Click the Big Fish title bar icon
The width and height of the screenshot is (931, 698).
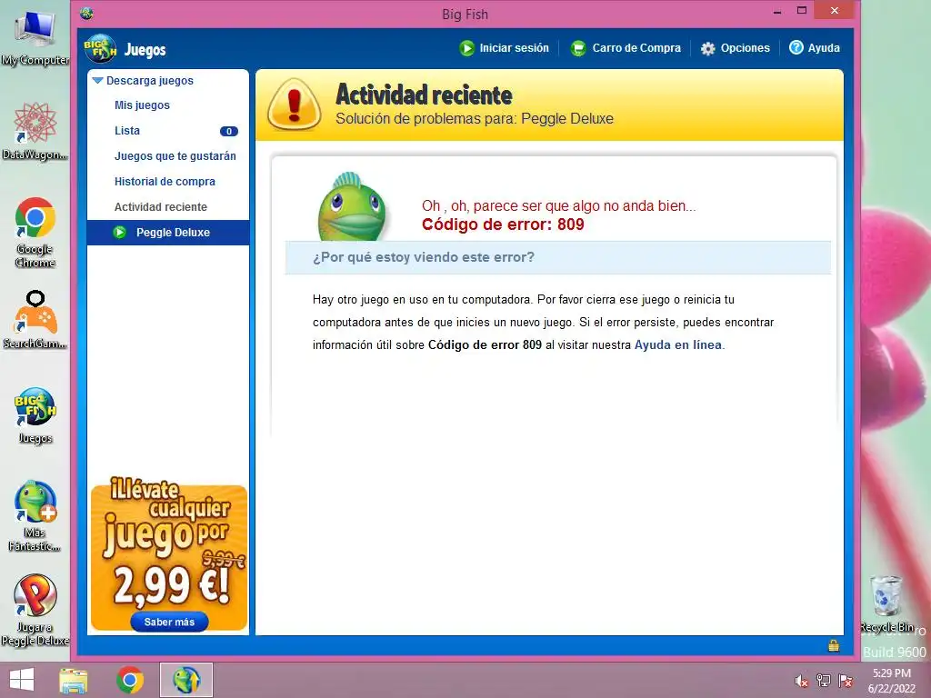[86, 13]
